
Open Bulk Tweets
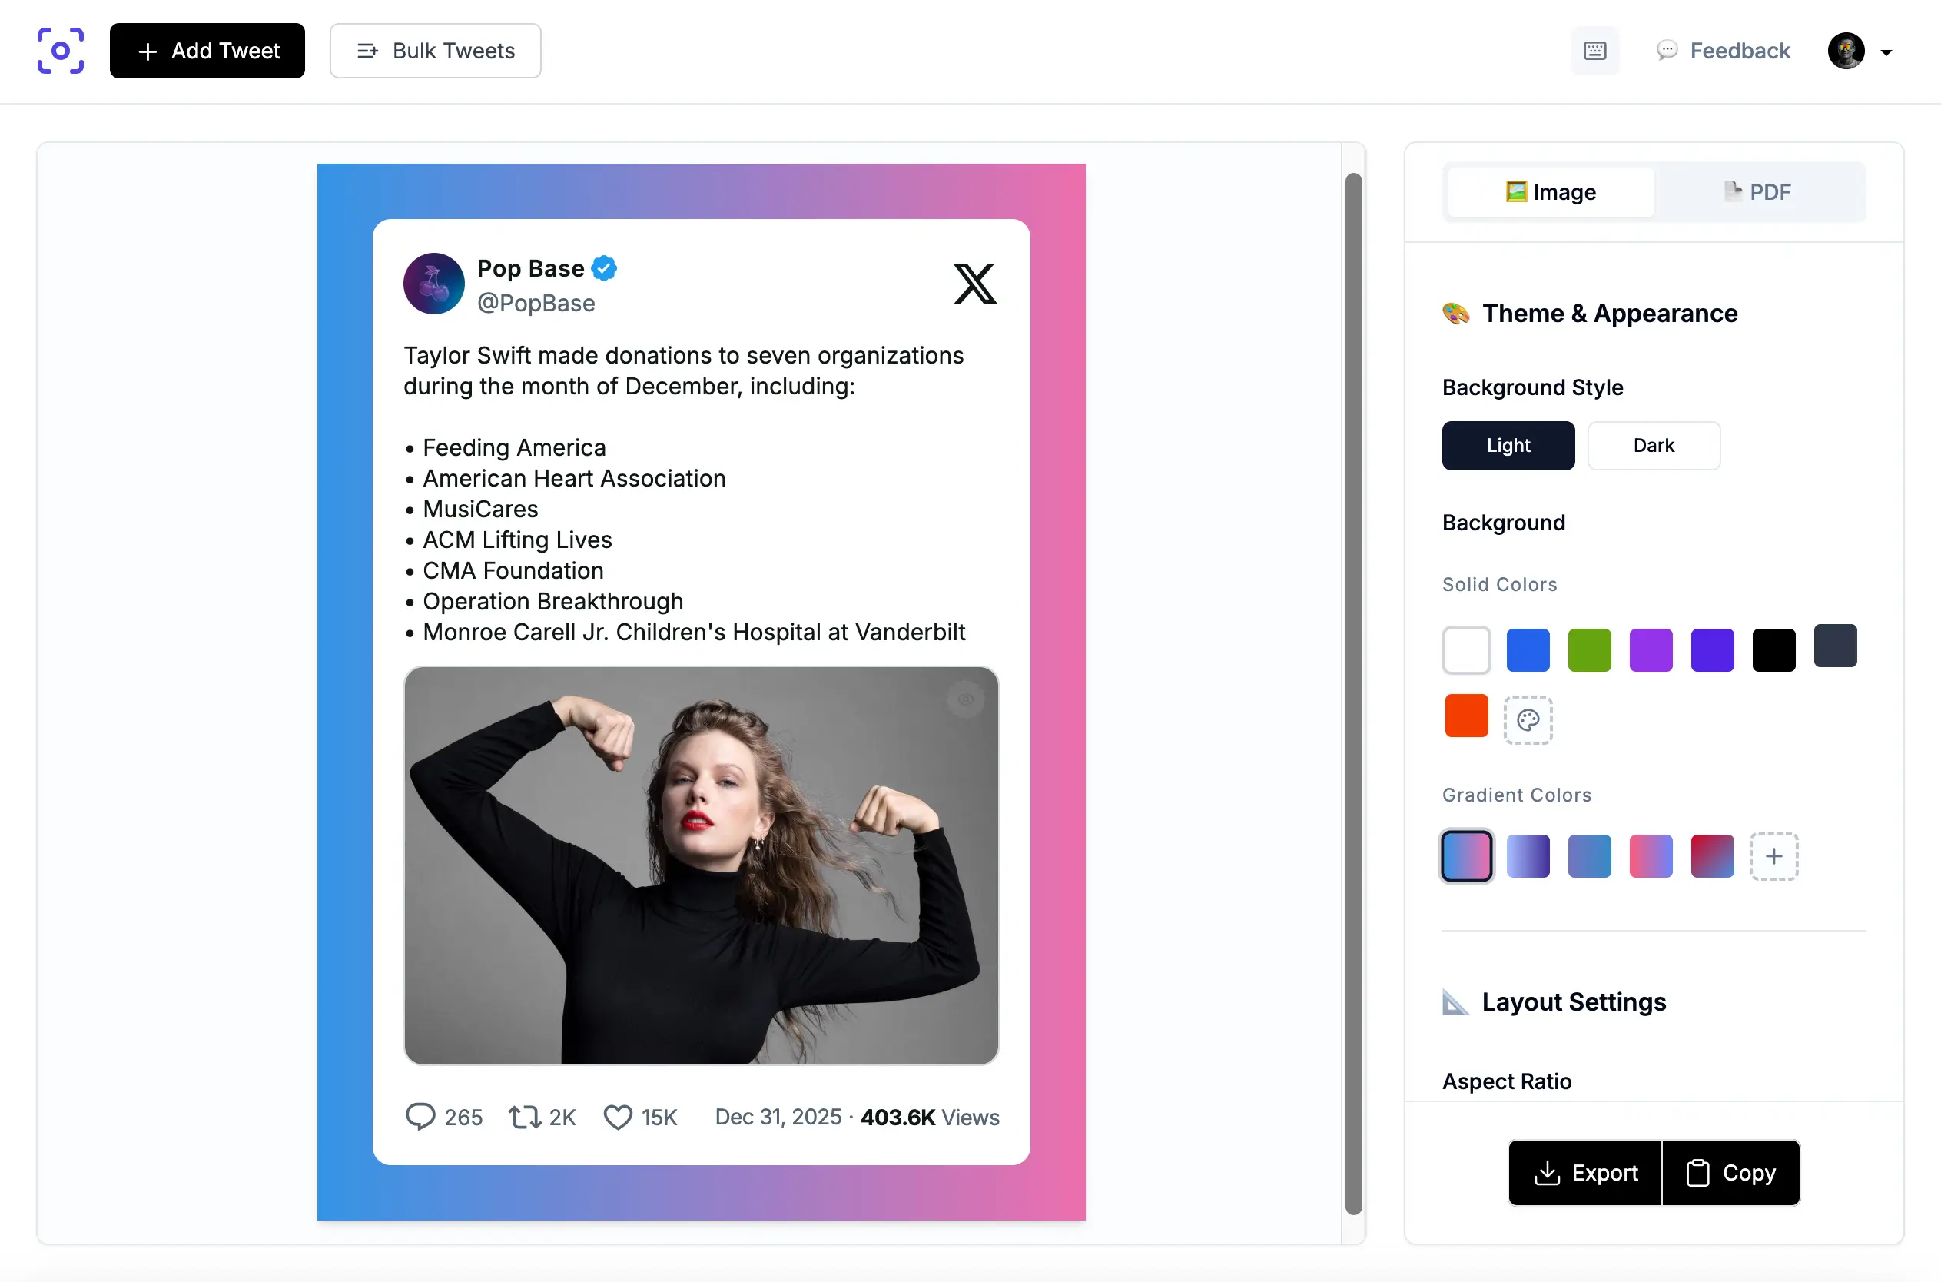pos(435,51)
